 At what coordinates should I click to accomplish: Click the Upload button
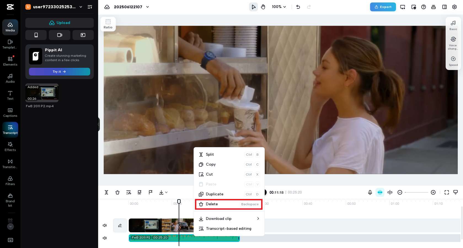tap(60, 23)
